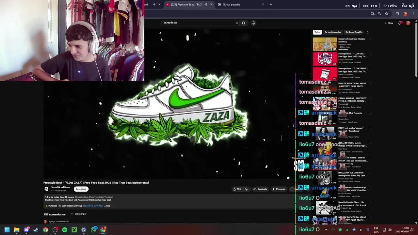Close the Nueva pestaña tab

[263, 5]
